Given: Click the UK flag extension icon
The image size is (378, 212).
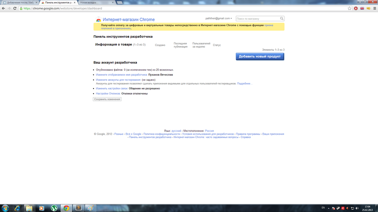Looking at the screenshot, I should pos(362,8).
